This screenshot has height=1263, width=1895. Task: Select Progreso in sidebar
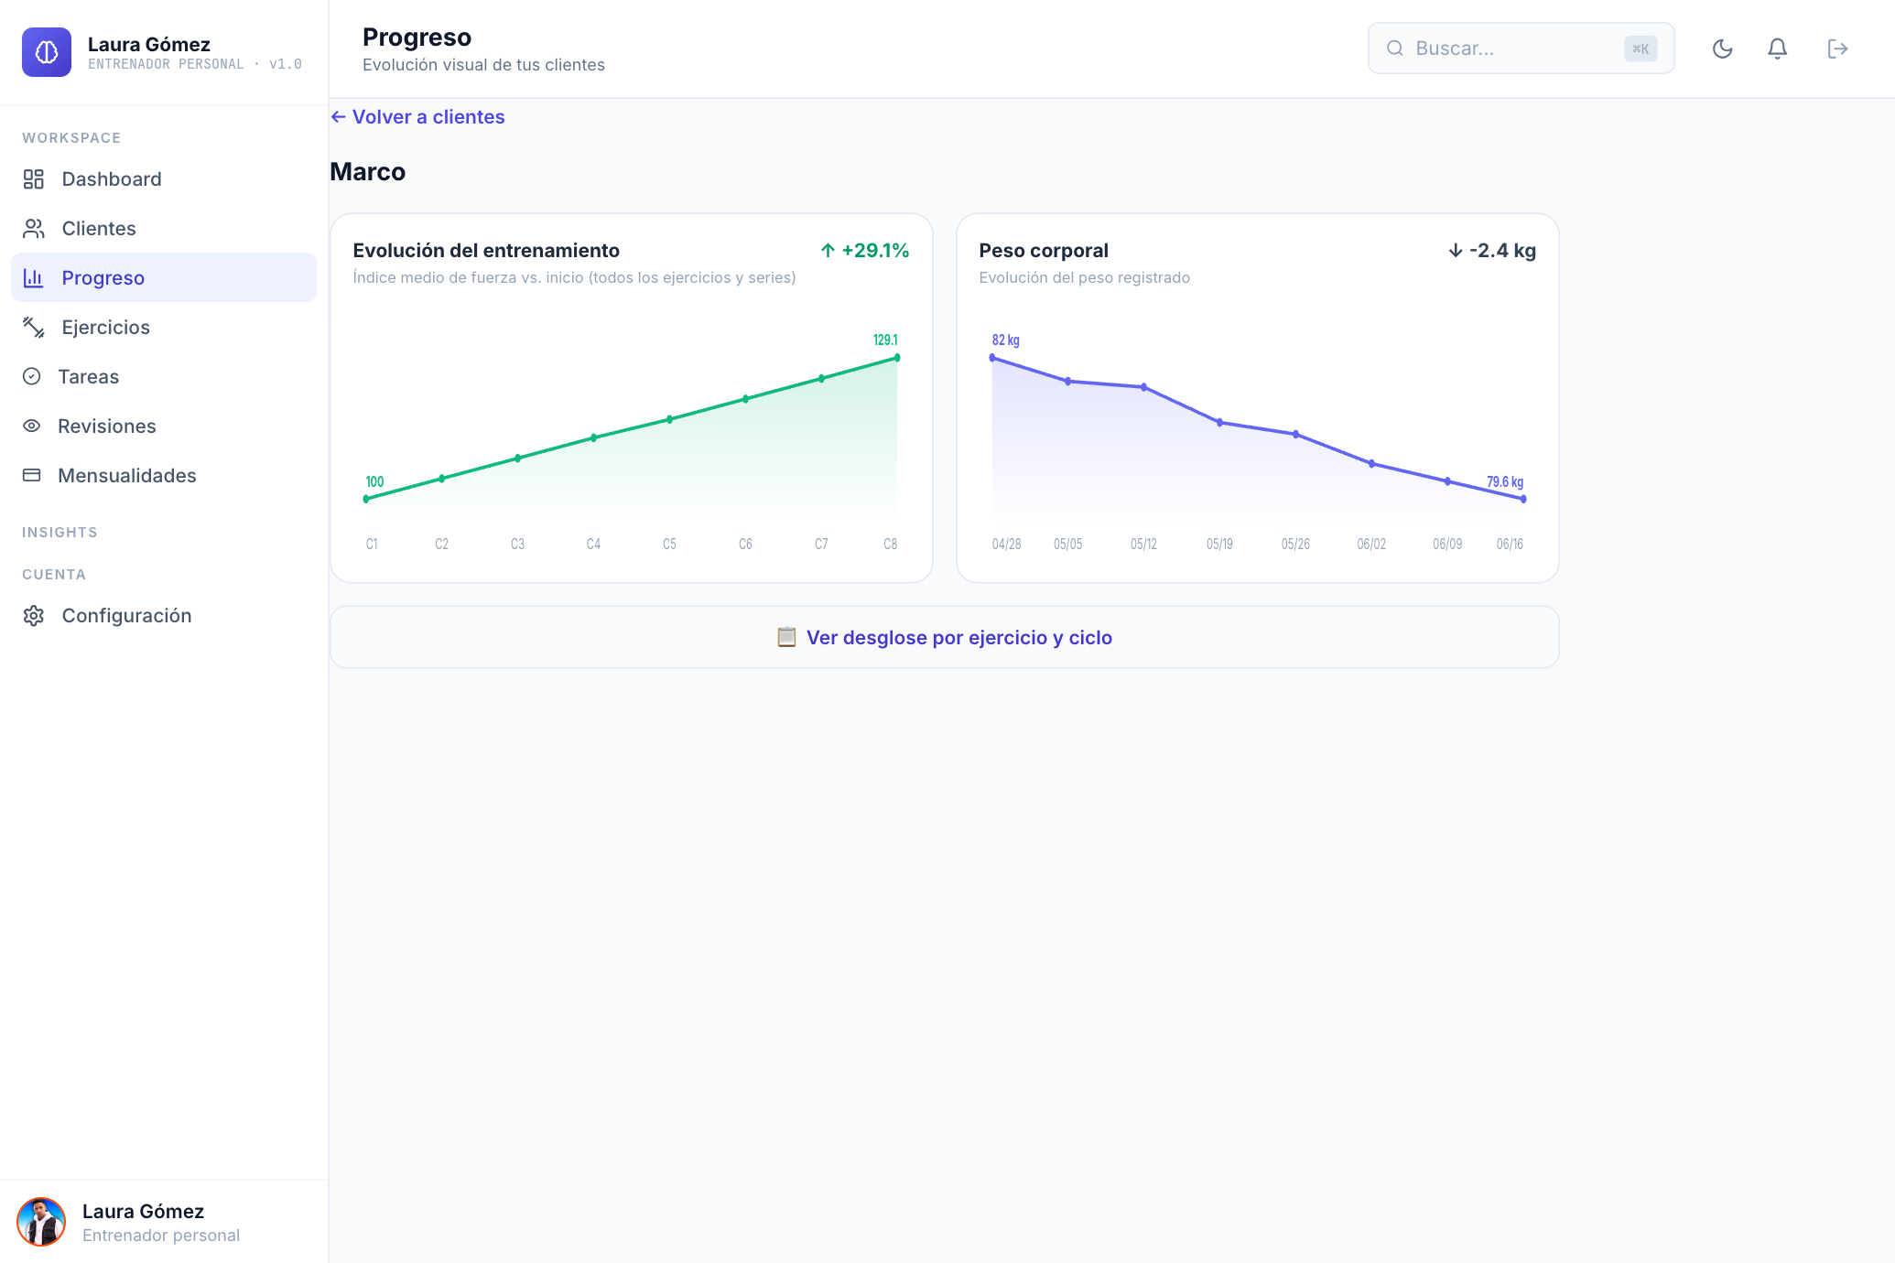(164, 278)
